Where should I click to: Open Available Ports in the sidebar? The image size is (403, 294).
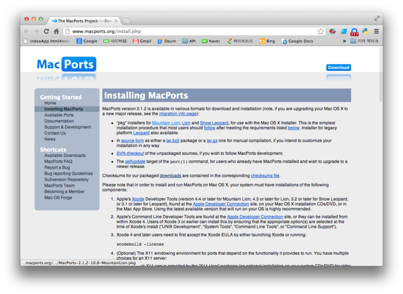(x=59, y=115)
